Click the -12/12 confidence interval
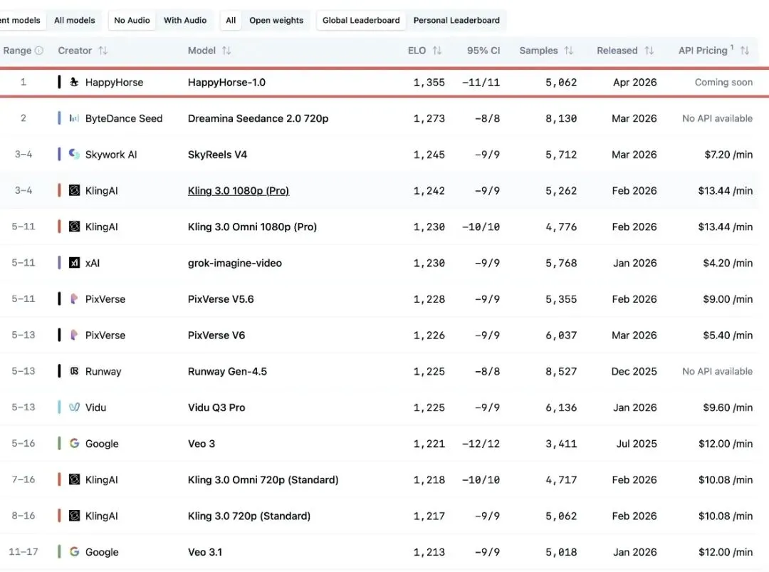The height and width of the screenshot is (572, 769). pos(481,444)
